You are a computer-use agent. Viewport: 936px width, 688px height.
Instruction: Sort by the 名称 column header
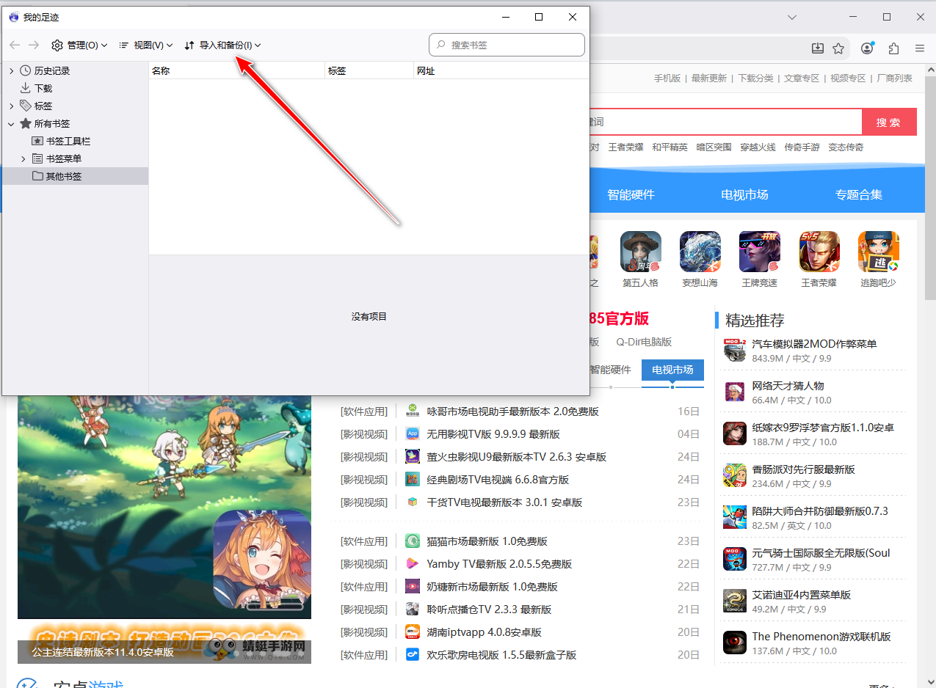click(x=236, y=71)
